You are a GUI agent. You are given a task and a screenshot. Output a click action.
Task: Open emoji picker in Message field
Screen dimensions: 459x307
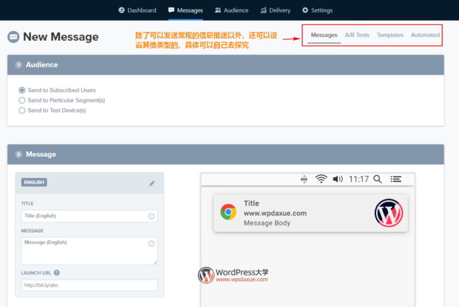(x=151, y=243)
